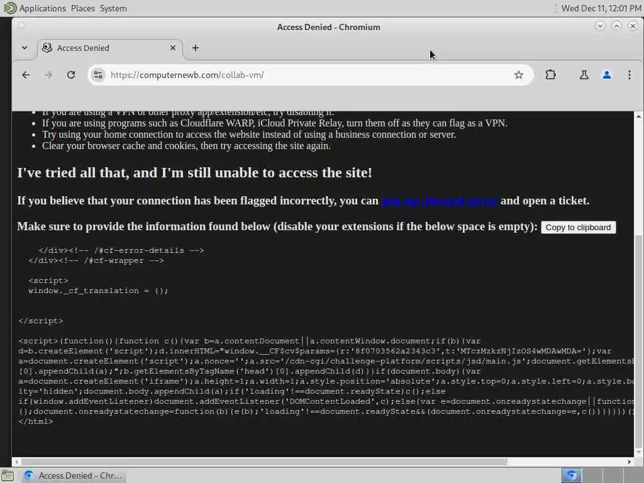
Task: Click the scroll-right arrow on horizontal scrollbar
Action: coord(629,462)
